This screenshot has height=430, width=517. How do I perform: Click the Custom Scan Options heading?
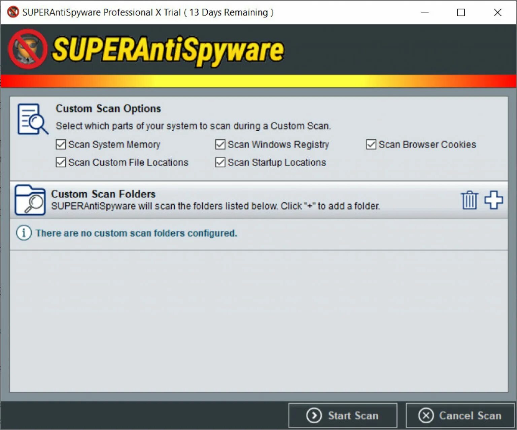(108, 108)
